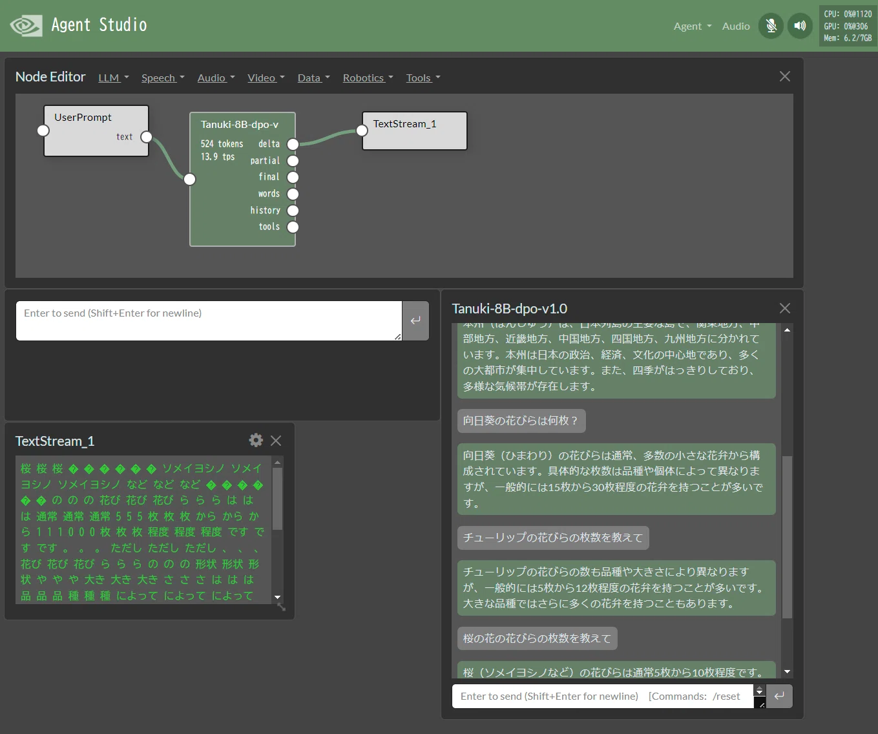The width and height of the screenshot is (878, 734).
Task: Click the final output port
Action: pos(293,177)
